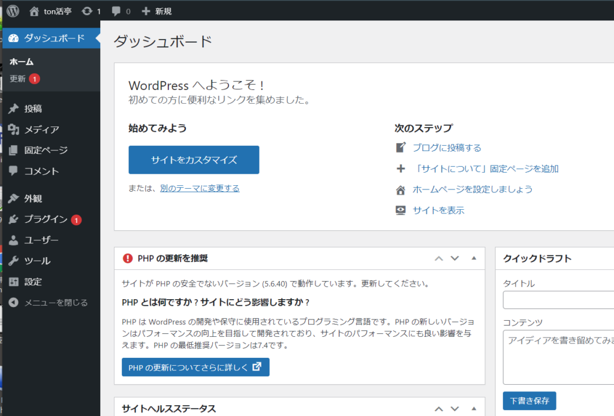Screen dimensions: 614x416
Task: Click PHP の更新についてさらに詳しく button
Action: 195,367
